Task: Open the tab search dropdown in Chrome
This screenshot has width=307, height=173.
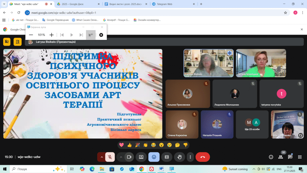Action: tap(4, 4)
